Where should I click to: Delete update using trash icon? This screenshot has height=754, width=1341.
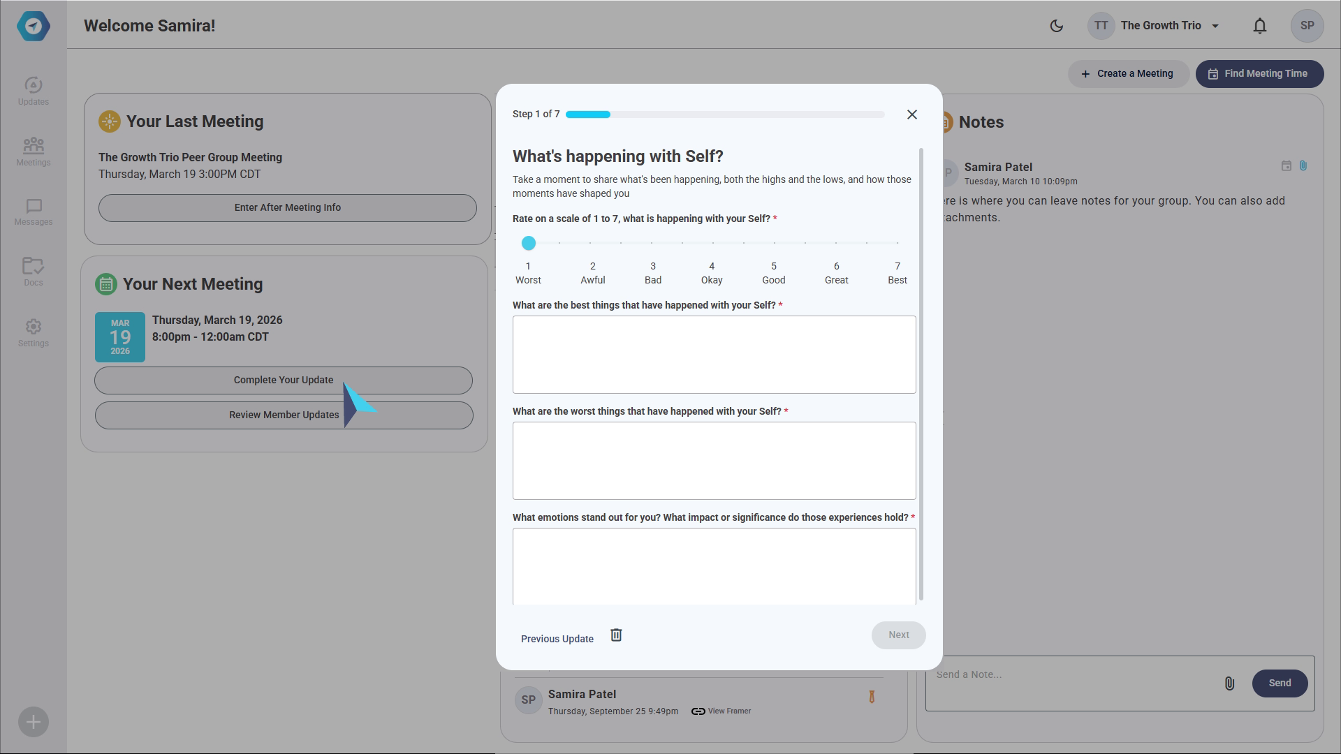click(616, 635)
